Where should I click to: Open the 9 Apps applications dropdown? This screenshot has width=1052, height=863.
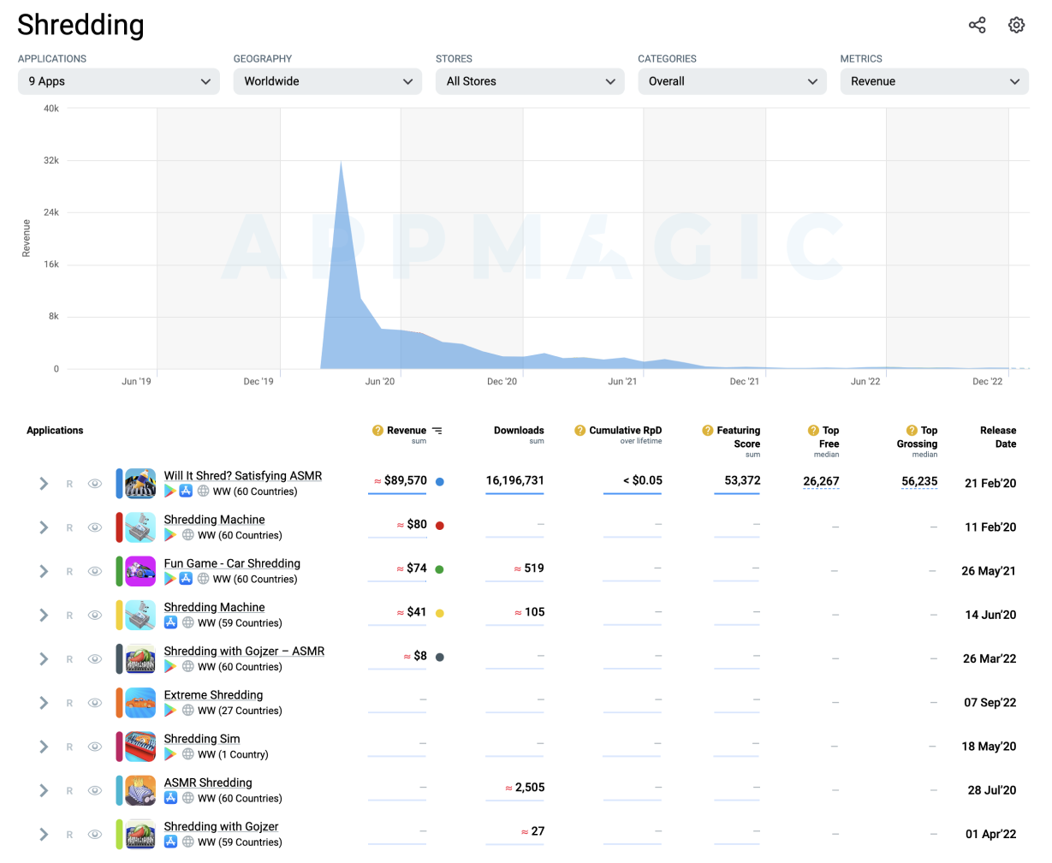[118, 81]
